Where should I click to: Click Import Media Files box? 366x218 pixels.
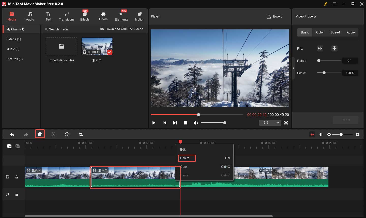point(62,46)
